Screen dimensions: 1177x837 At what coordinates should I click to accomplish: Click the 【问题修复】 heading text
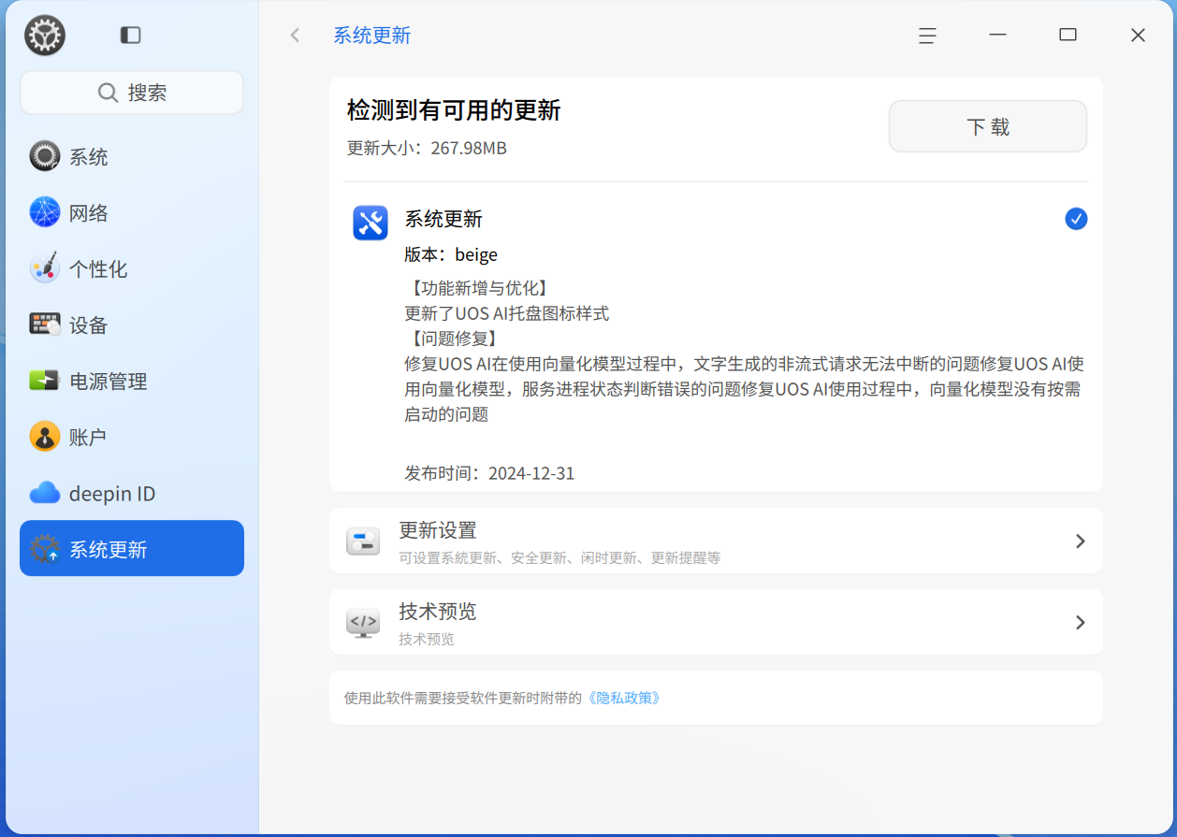click(x=453, y=339)
